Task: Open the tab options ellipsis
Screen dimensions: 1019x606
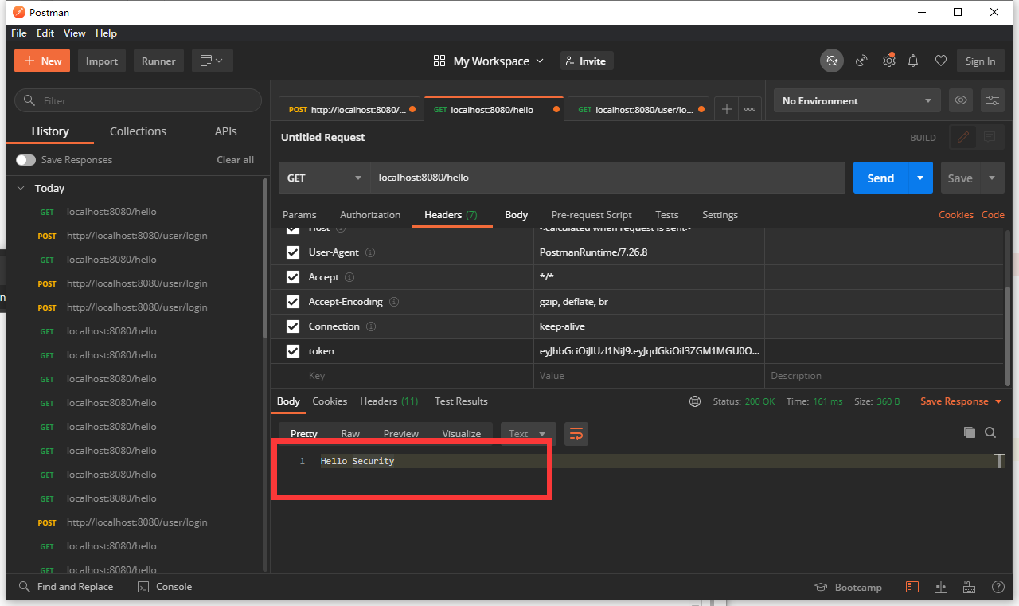Action: click(749, 109)
